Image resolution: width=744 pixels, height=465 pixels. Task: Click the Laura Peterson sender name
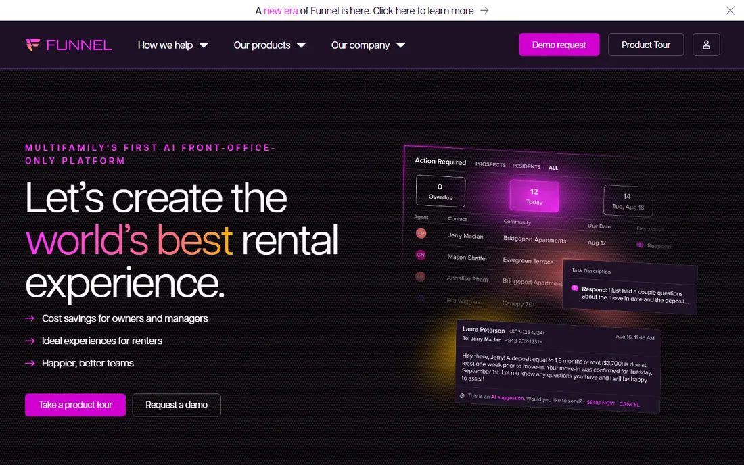click(484, 329)
